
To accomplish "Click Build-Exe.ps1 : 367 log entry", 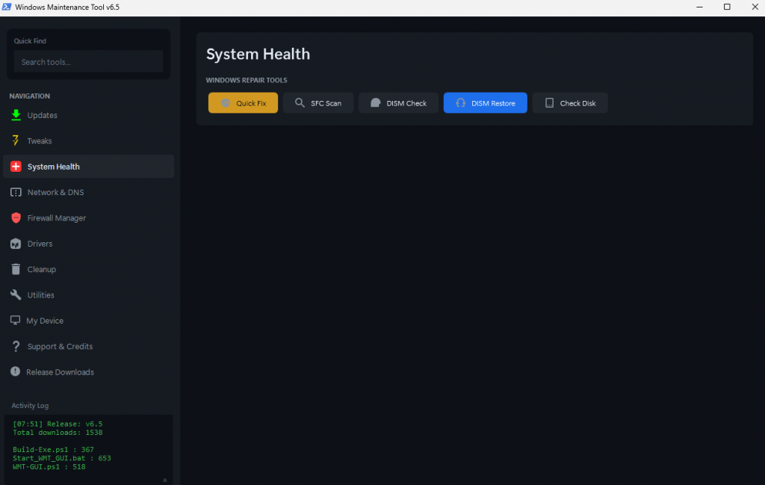I will (x=53, y=449).
